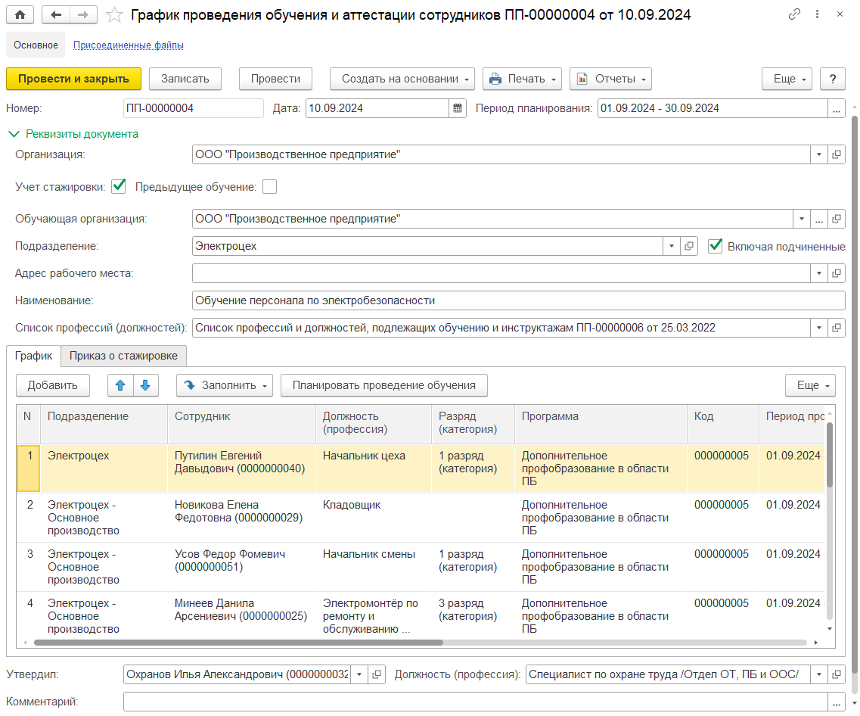860x716 pixels.
Task: Toggle the Учет стажировки checkbox
Action: coord(118,186)
